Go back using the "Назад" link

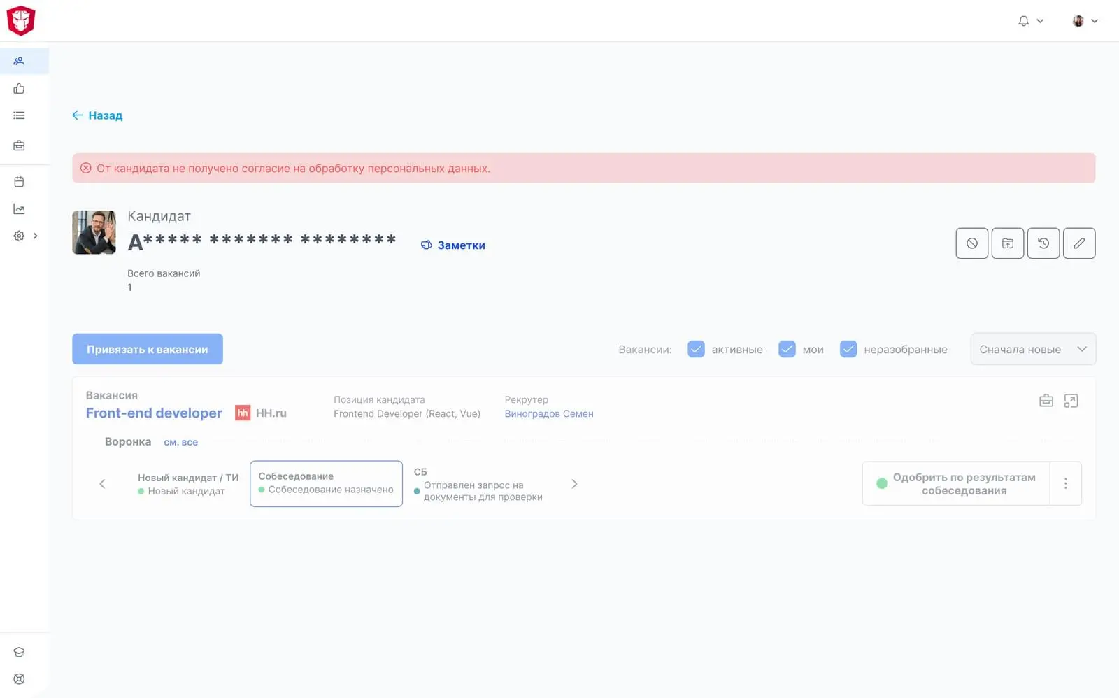click(97, 115)
